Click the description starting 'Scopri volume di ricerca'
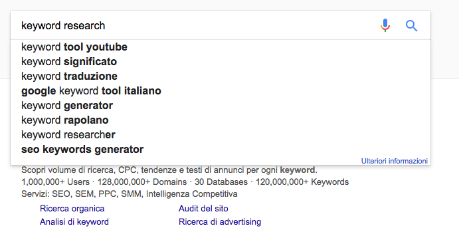 coord(169,170)
